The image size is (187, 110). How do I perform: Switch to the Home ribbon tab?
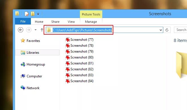click(x=39, y=22)
